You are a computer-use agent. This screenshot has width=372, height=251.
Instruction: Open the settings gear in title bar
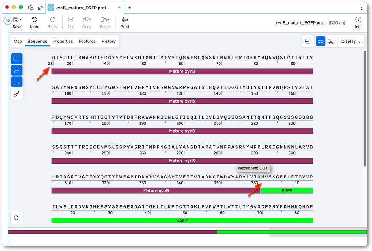coord(31,8)
